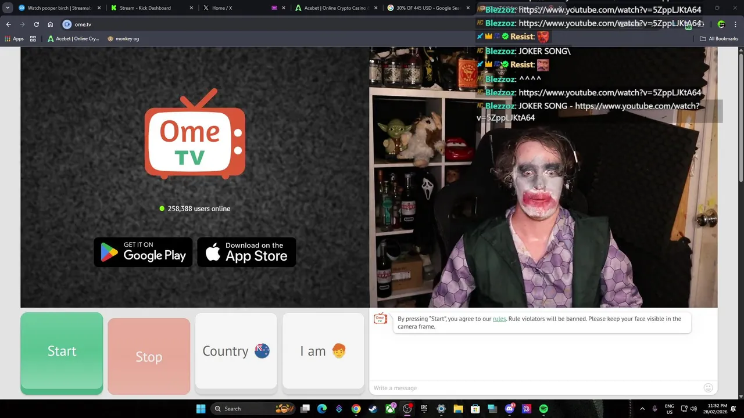The height and width of the screenshot is (418, 744).
Task: Open the Download on the App Store badge
Action: pos(246,252)
